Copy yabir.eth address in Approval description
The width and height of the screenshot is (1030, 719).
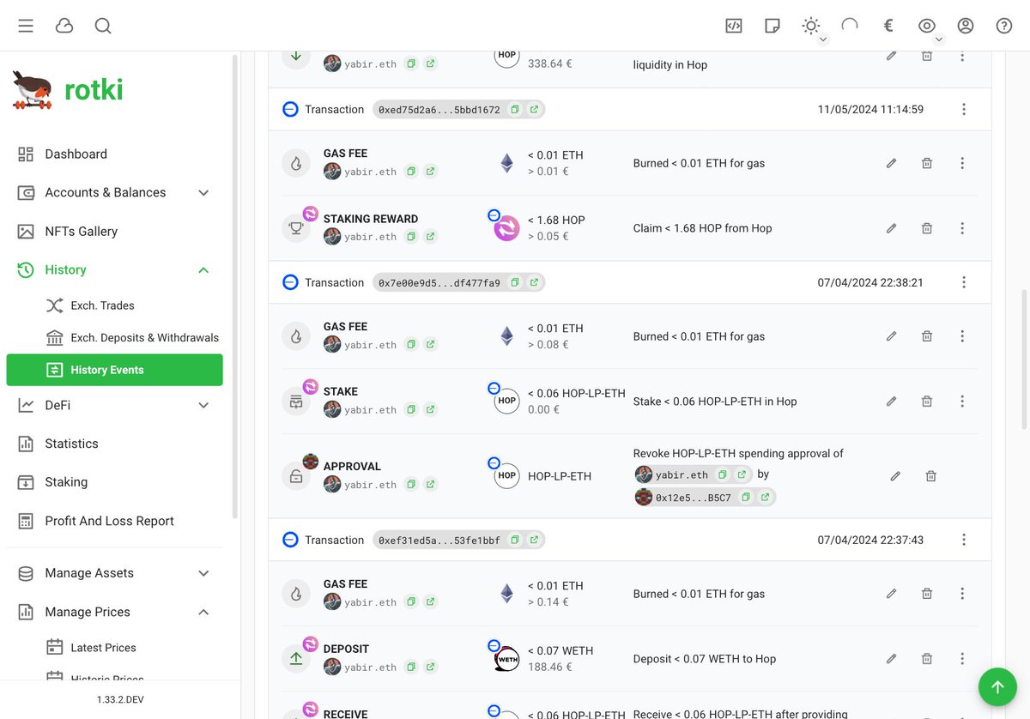[x=723, y=474]
